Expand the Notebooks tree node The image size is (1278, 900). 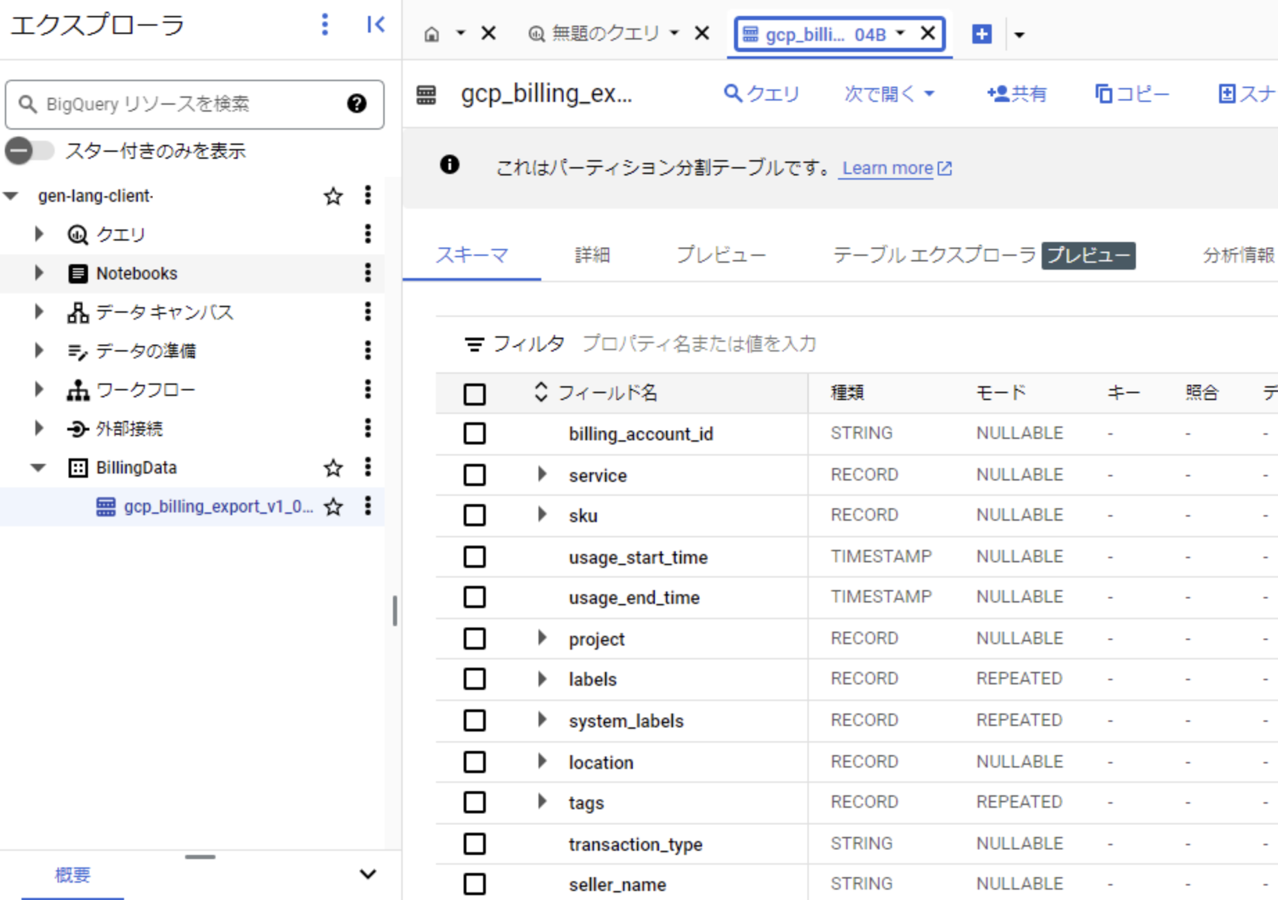point(40,273)
